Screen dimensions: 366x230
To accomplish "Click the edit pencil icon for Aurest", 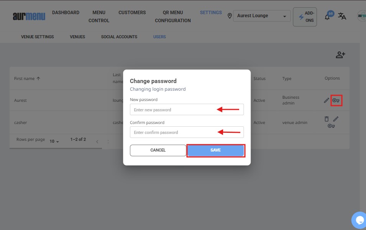I will [x=327, y=100].
